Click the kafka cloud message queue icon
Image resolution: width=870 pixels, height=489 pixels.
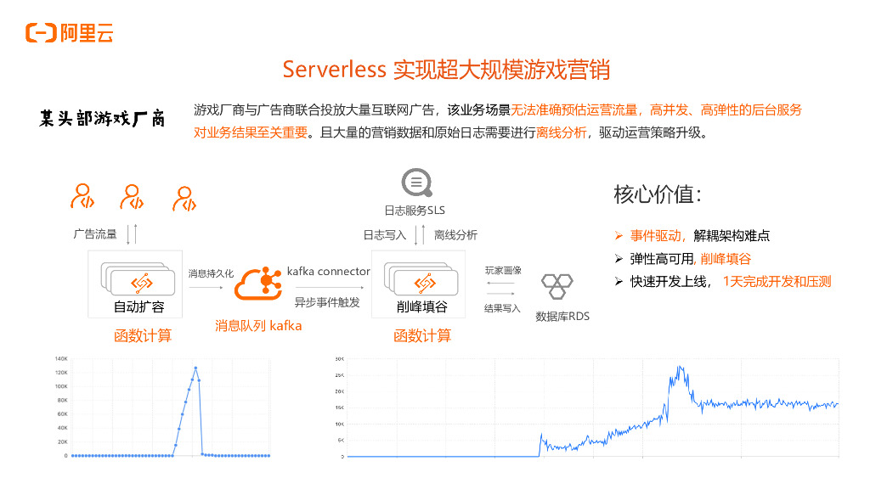click(258, 284)
